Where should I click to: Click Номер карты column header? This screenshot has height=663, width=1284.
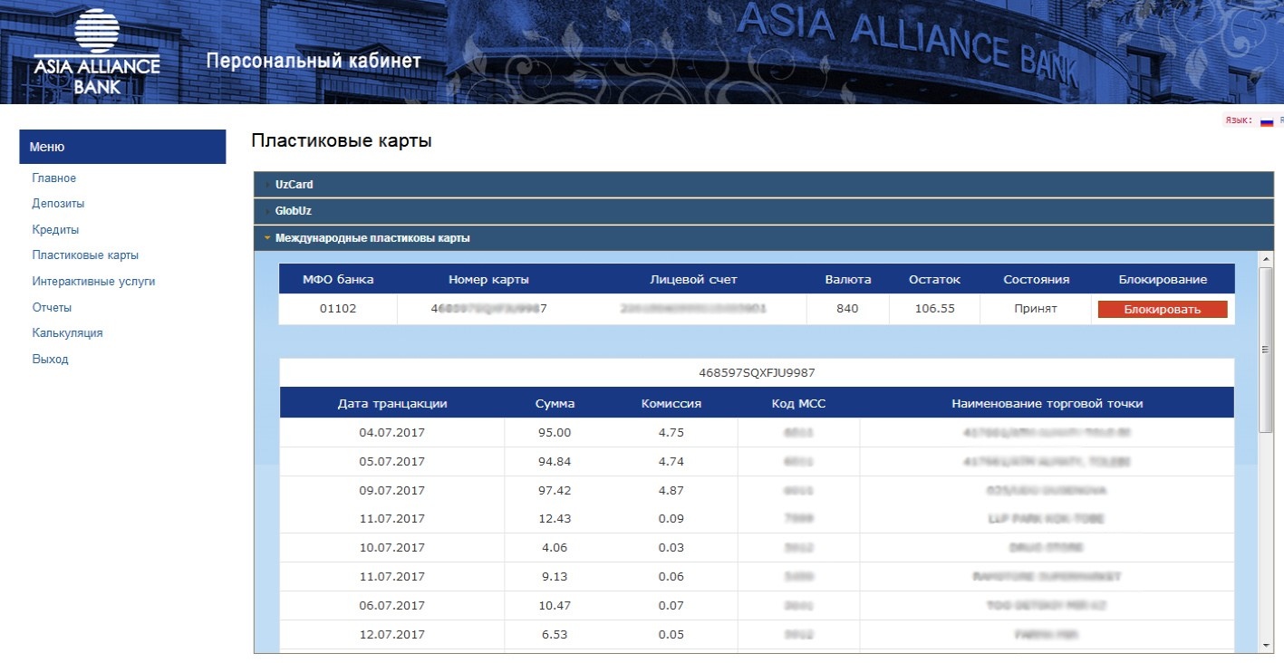[x=488, y=280]
